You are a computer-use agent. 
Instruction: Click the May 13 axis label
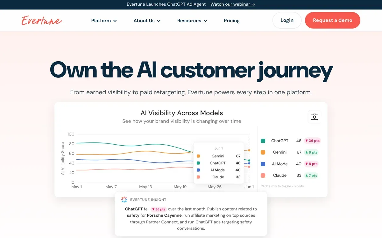[x=145, y=187]
